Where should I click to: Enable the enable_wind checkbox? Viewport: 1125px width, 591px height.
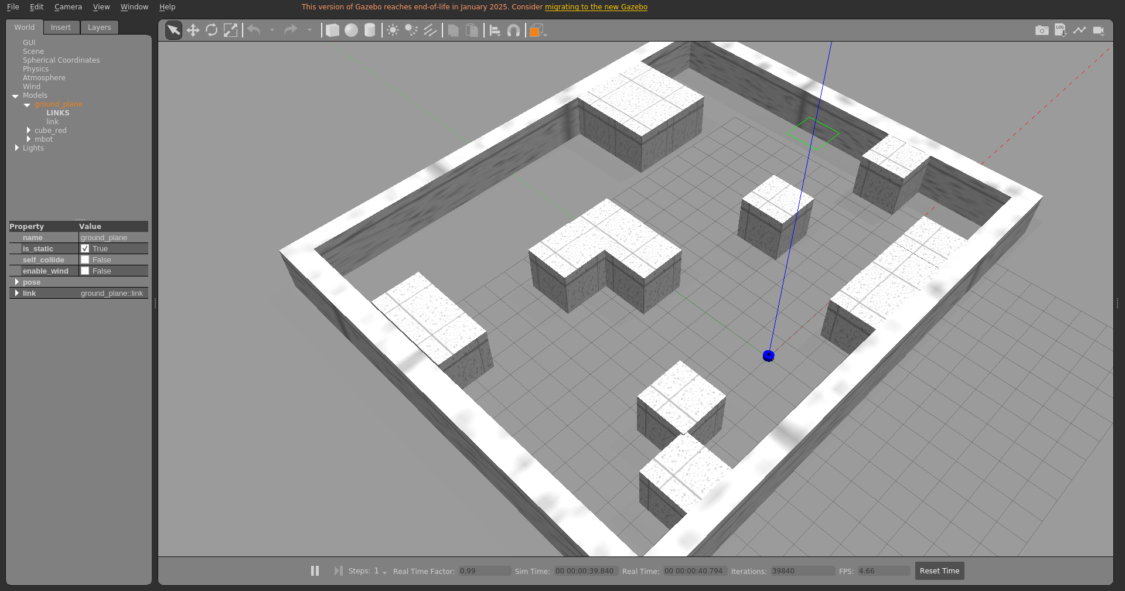(85, 271)
